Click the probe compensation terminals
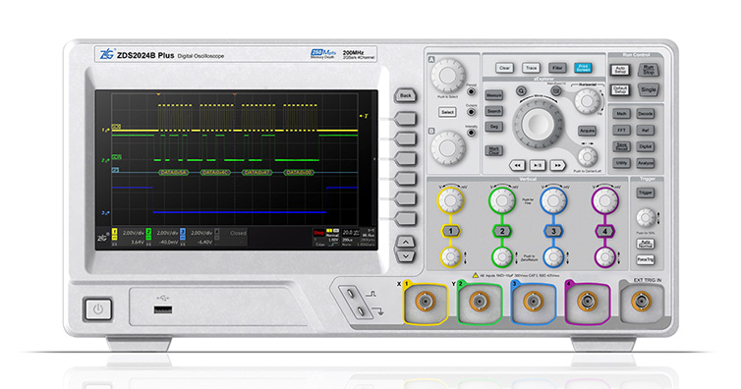Image resolution: width=741 pixels, height=389 pixels. click(356, 303)
